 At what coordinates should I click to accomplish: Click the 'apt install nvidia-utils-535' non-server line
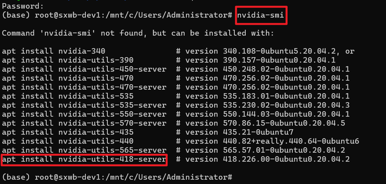(68, 96)
